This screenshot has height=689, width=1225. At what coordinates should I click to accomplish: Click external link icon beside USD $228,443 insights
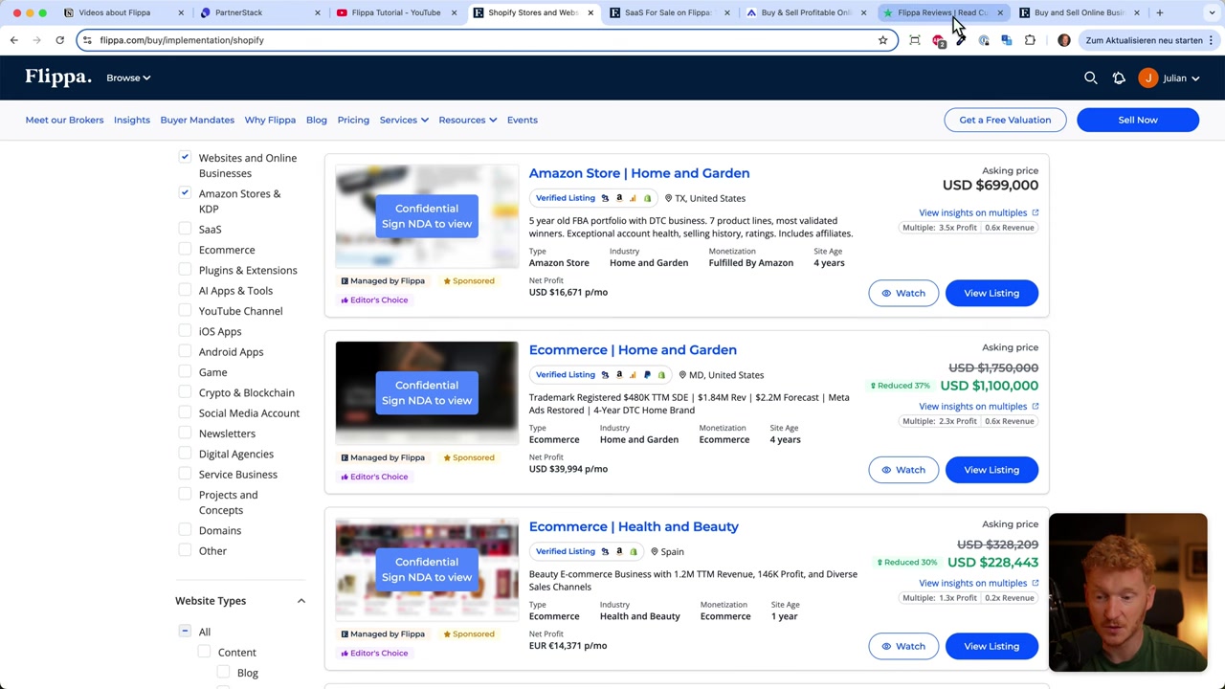1035,583
